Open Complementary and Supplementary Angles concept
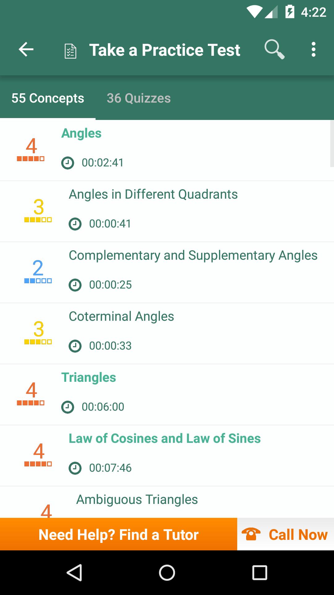 167,272
